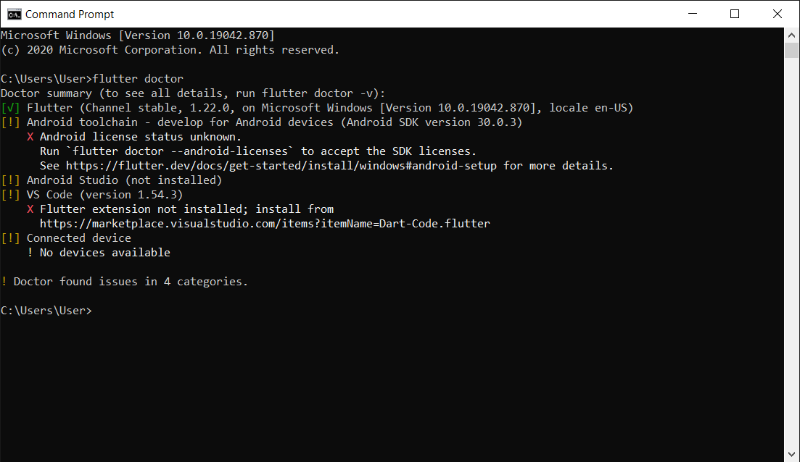800x462 pixels.
Task: Click the yellow [!] Android toolchain marker
Action: pyautogui.click(x=9, y=122)
